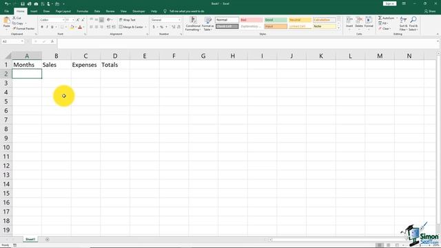Click the Save icon in the quick access toolbar

coord(23,3)
